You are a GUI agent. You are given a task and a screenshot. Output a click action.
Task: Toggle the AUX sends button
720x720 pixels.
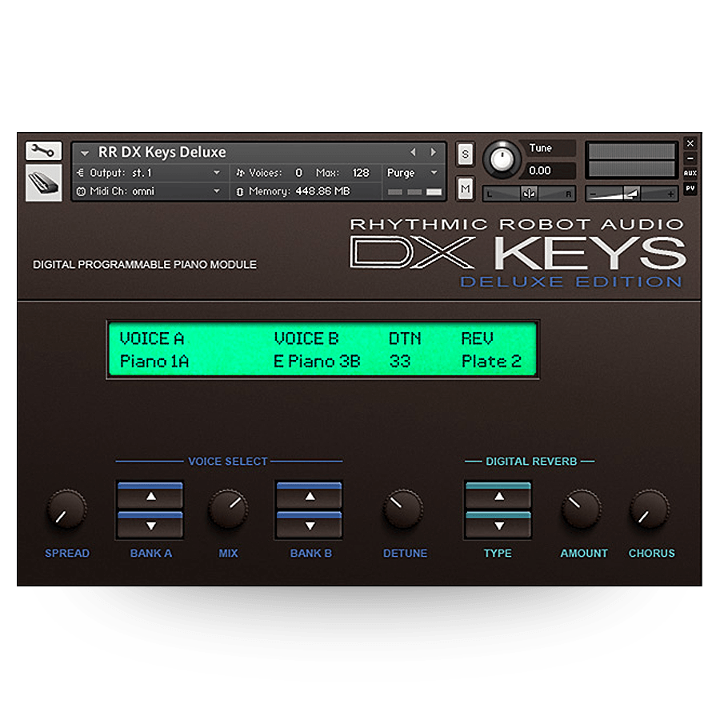click(x=690, y=173)
